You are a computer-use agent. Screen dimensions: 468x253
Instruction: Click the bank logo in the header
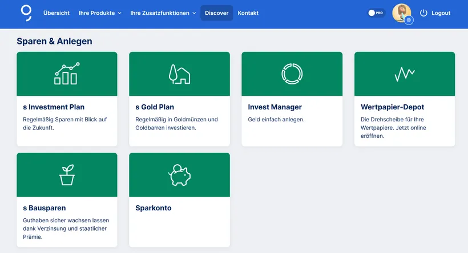[26, 13]
